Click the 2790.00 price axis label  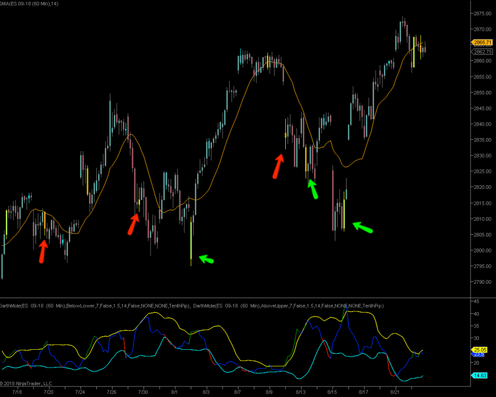[x=481, y=282]
